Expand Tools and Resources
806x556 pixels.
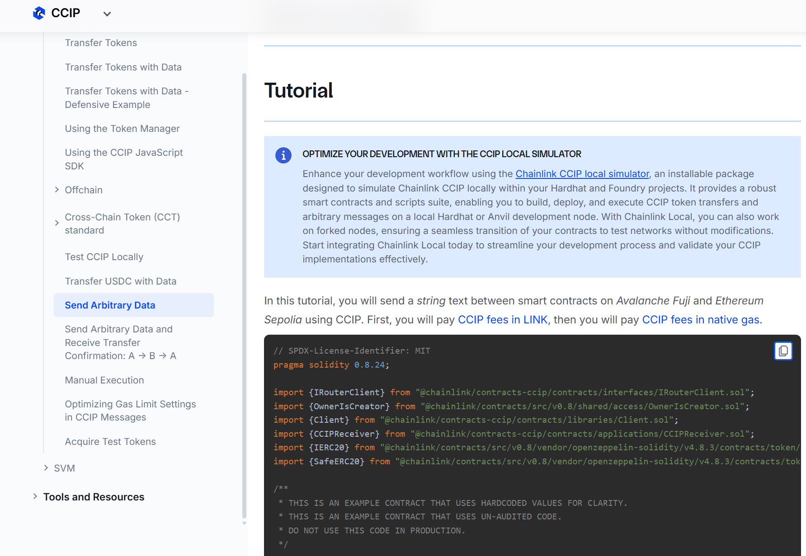pos(35,496)
